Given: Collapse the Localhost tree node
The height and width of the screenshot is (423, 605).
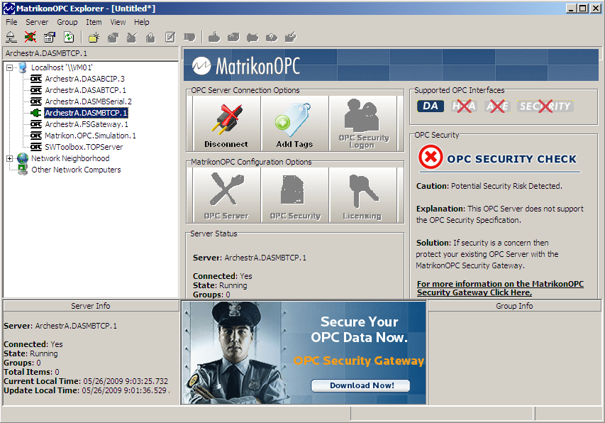Looking at the screenshot, I should (x=10, y=68).
